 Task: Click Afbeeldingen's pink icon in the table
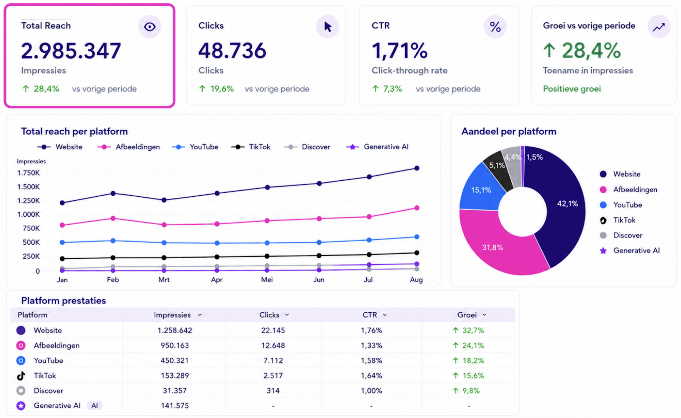tap(21, 345)
